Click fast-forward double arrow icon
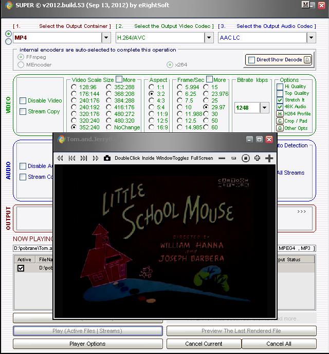The height and width of the screenshot is (354, 329). tap(96, 158)
